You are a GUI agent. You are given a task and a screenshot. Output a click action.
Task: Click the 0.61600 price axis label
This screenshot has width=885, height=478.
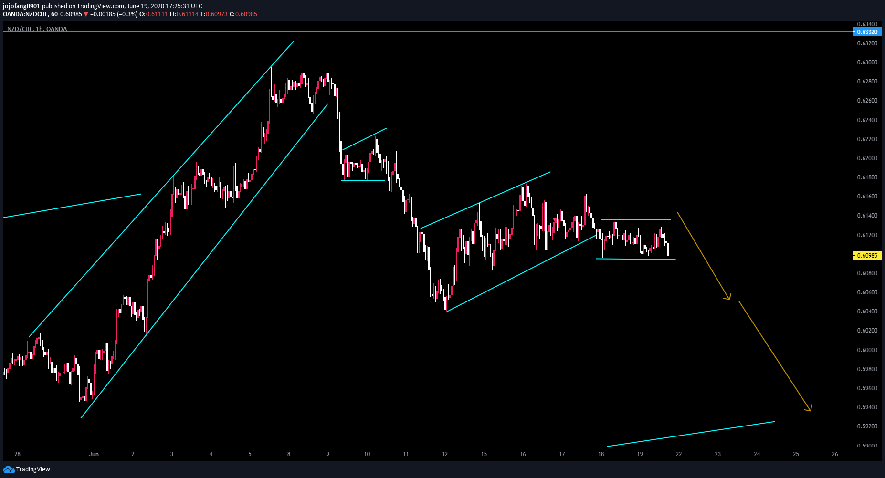[867, 197]
